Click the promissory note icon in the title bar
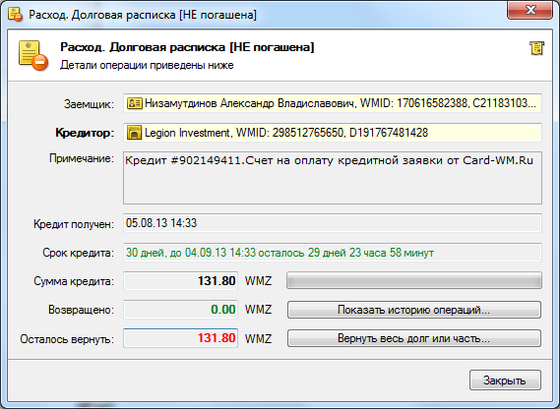This screenshot has width=560, height=409. tap(15, 15)
